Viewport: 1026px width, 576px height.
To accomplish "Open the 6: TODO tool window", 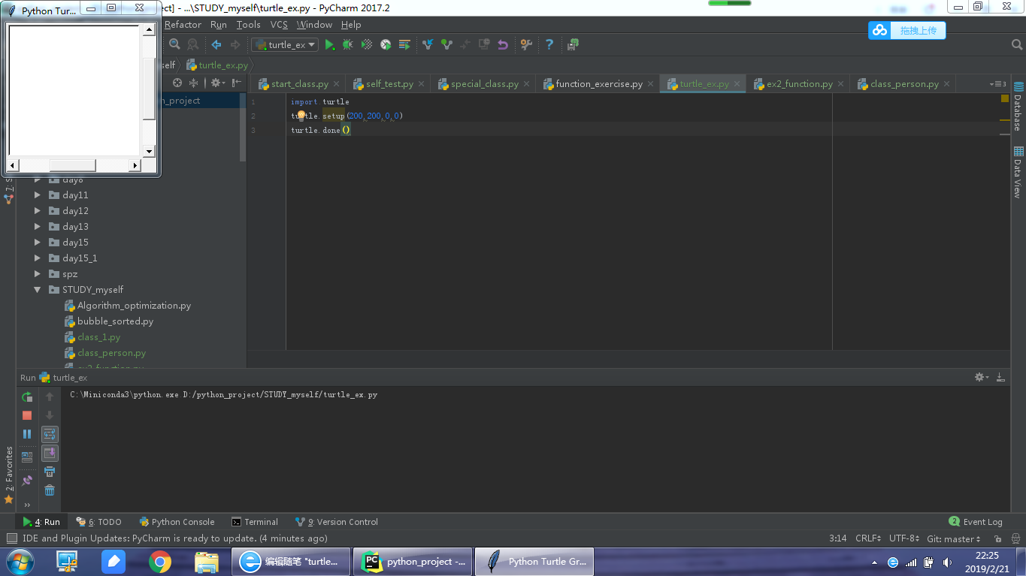I will click(98, 522).
